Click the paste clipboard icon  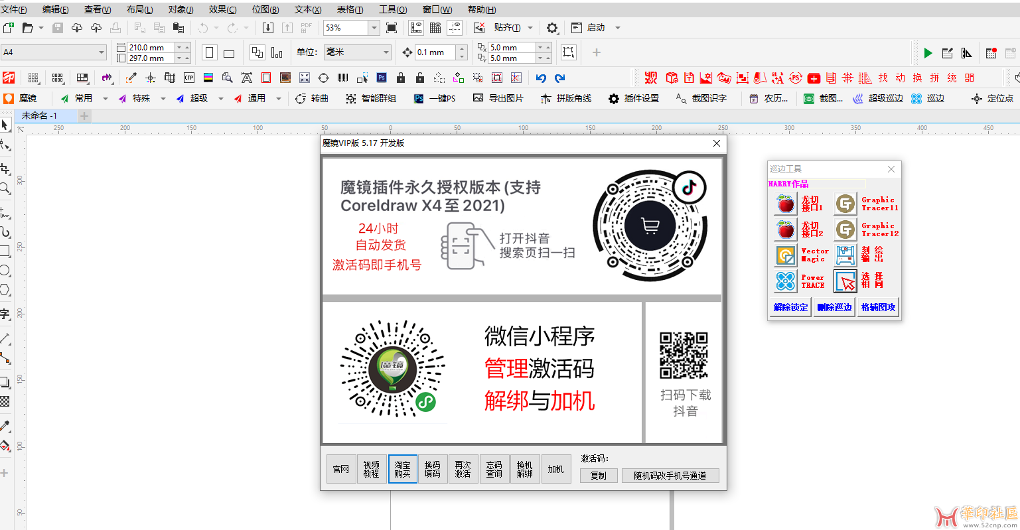tap(179, 28)
